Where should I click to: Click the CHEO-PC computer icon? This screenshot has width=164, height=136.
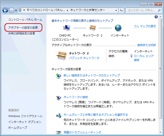click(x=67, y=28)
